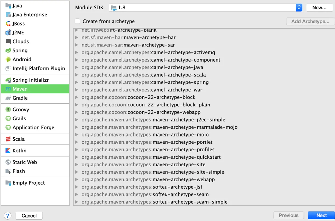Click the Cancel button
Image resolution: width=335 pixels, height=221 pixels.
pos(29,216)
